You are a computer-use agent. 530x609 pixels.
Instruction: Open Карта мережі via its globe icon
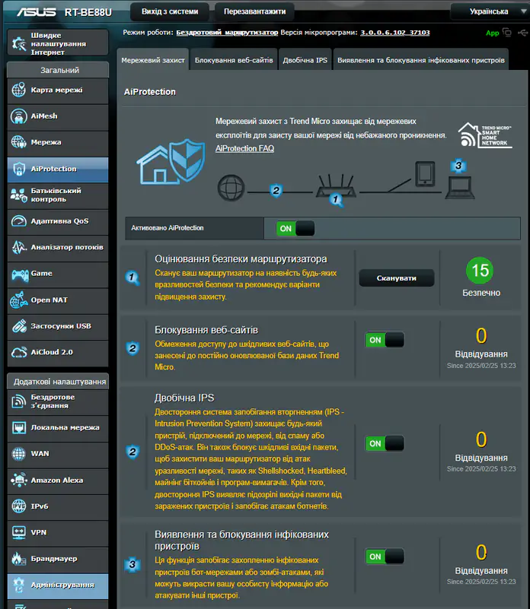click(x=19, y=90)
